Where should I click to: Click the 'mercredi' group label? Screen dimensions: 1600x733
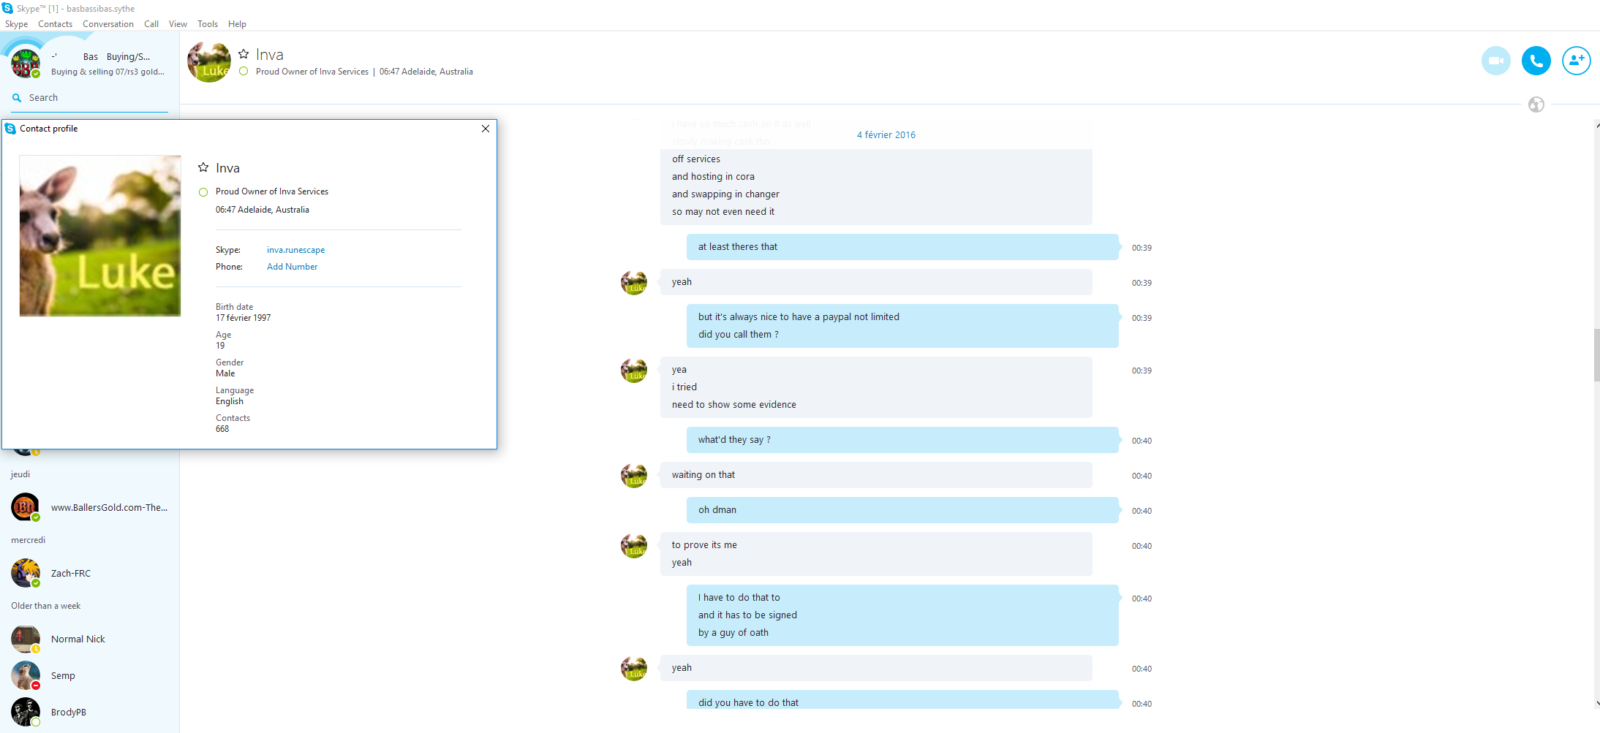[x=28, y=540]
